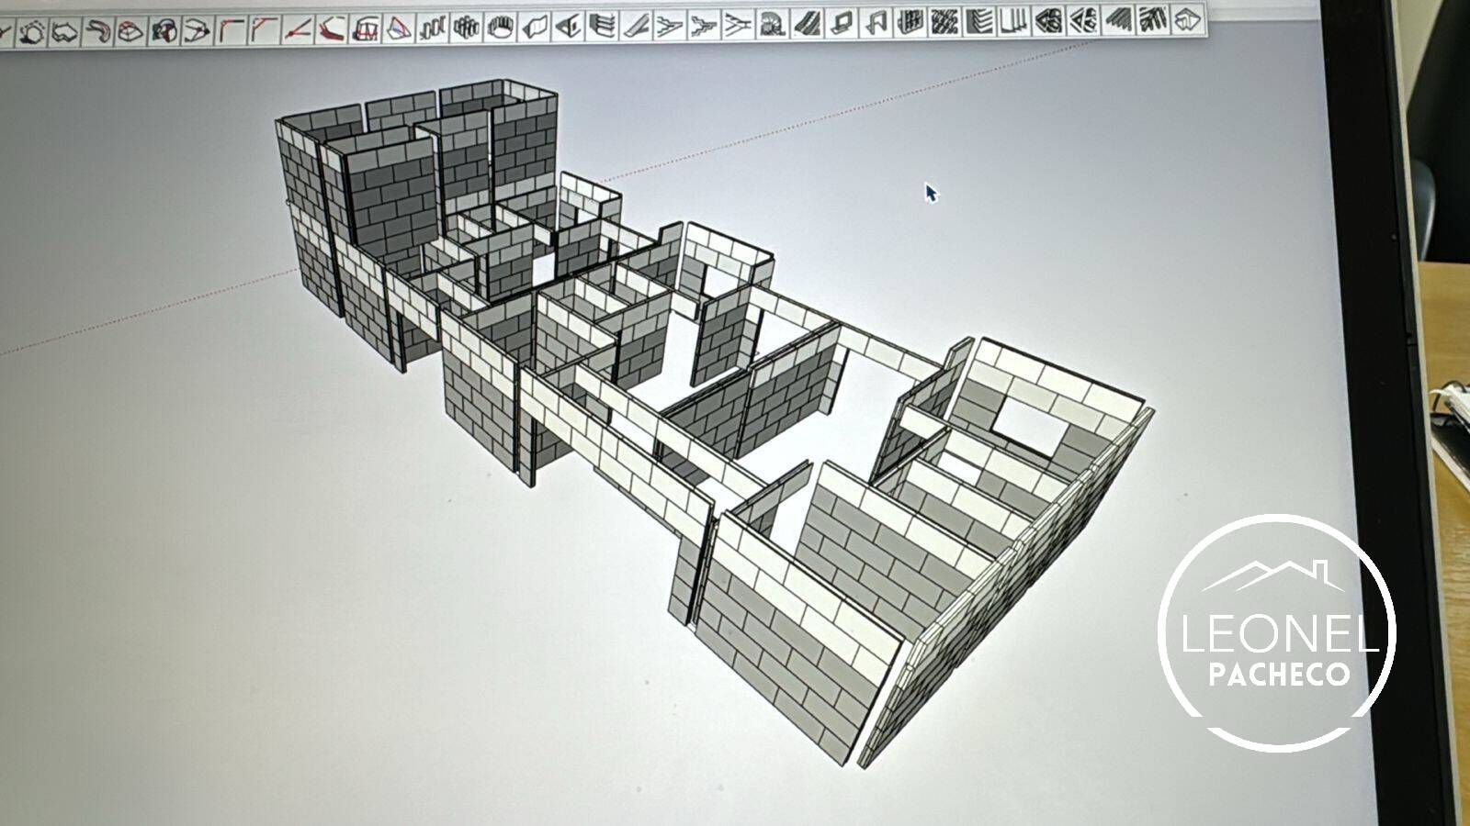Click the stacked bent layers icon
1470x826 pixels.
pyautogui.click(x=601, y=27)
